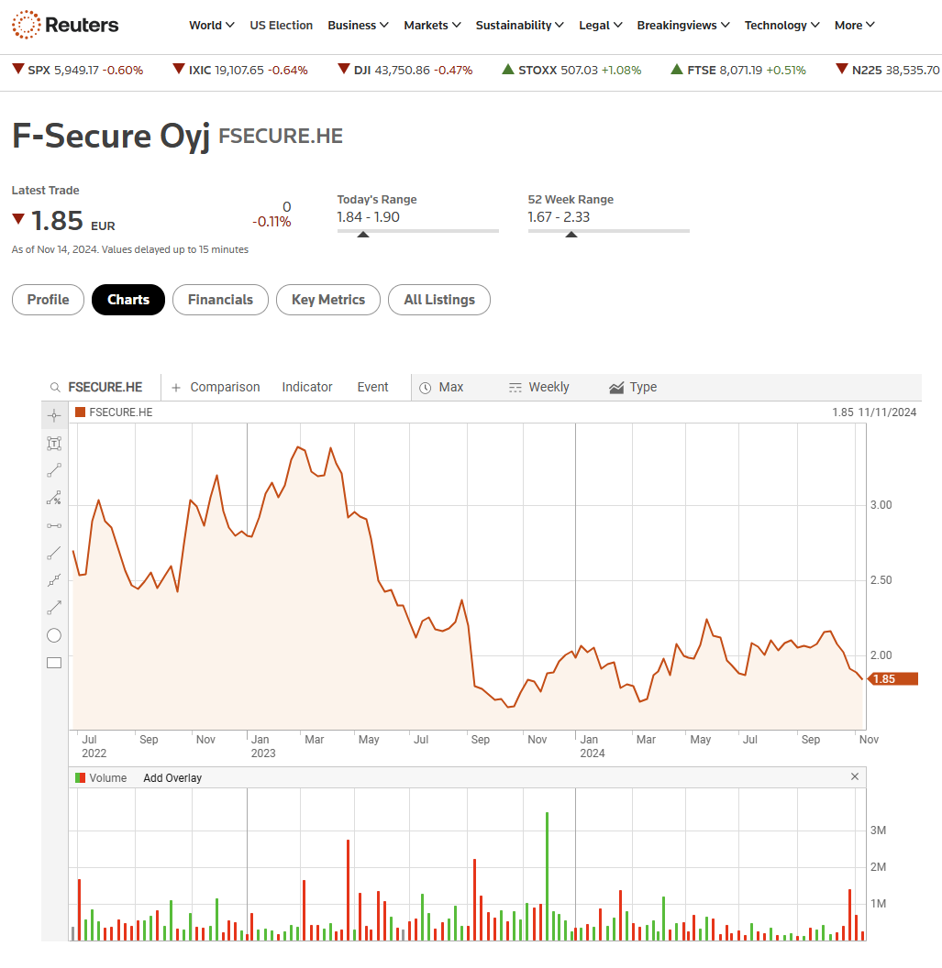Click the chart type area icon
The height and width of the screenshot is (968, 942).
pos(616,388)
